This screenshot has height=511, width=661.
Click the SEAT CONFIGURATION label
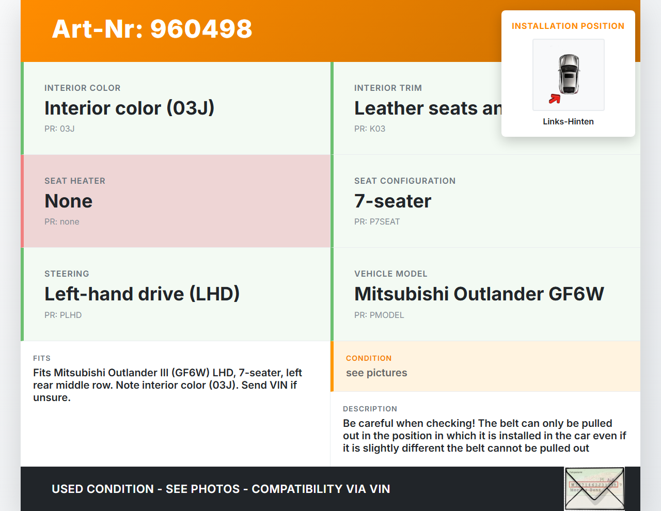tap(405, 181)
